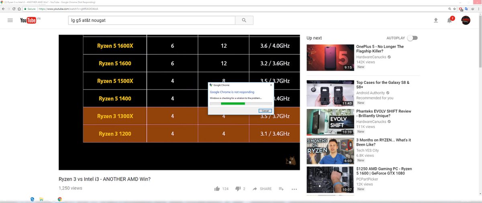482x203 pixels.
Task: Bookmark this page with the star
Action: coord(454,8)
